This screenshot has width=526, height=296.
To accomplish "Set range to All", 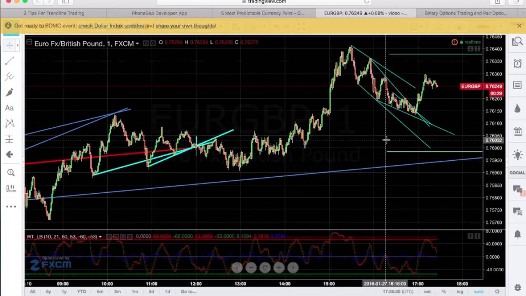I will 32,291.
